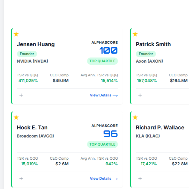Select the Jensen Huang name heading
The height and width of the screenshot is (189, 189).
tap(36, 44)
